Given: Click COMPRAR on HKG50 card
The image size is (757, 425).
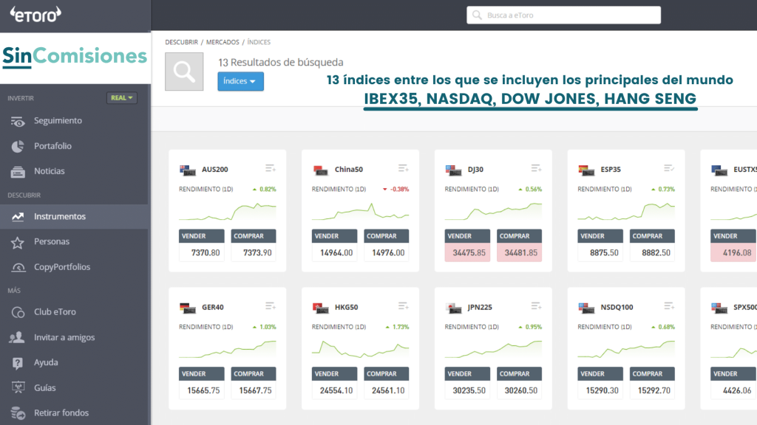Looking at the screenshot, I should point(386,374).
